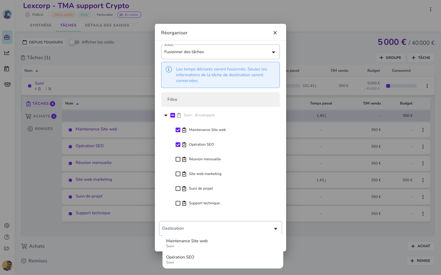Sort inner task table by Nom

[x=72, y=103]
